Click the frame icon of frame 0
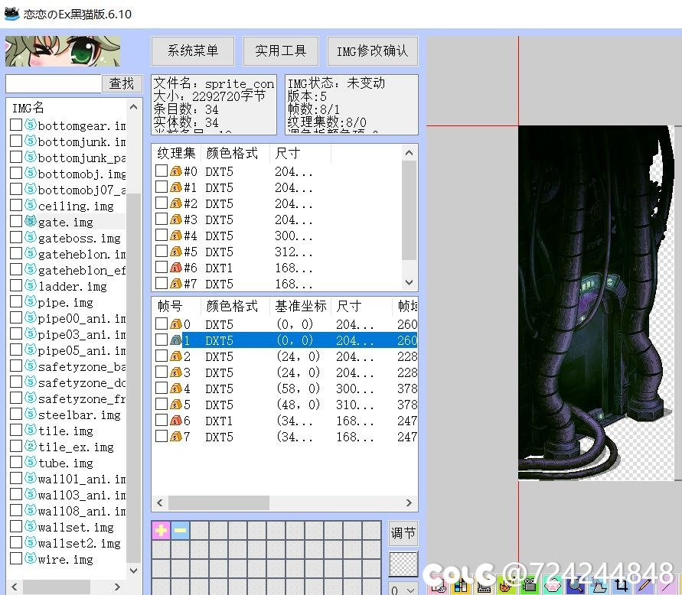This screenshot has width=682, height=595. (x=176, y=324)
